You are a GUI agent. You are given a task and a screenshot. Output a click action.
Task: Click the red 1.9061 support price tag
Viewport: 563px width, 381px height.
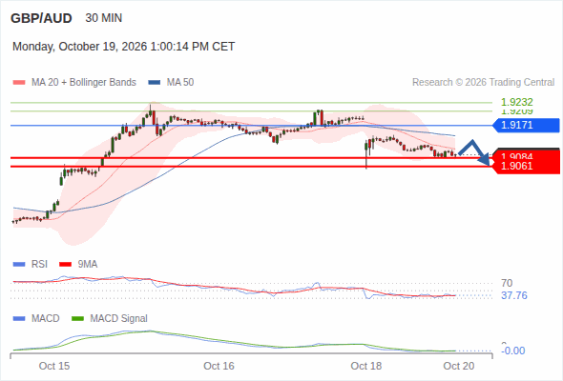point(527,167)
